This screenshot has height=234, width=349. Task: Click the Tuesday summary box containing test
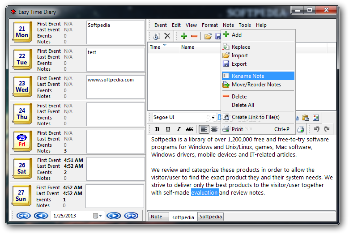click(115, 60)
